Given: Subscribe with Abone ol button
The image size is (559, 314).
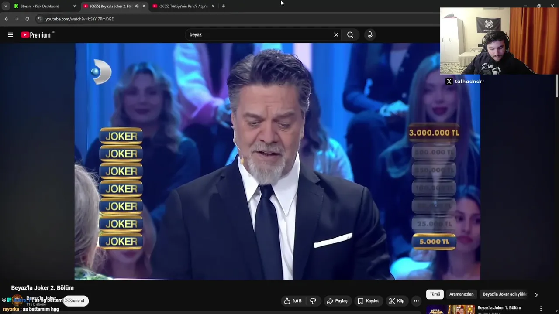Looking at the screenshot, I should tap(76, 300).
